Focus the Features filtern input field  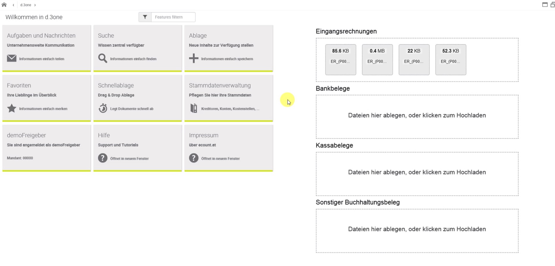click(173, 17)
